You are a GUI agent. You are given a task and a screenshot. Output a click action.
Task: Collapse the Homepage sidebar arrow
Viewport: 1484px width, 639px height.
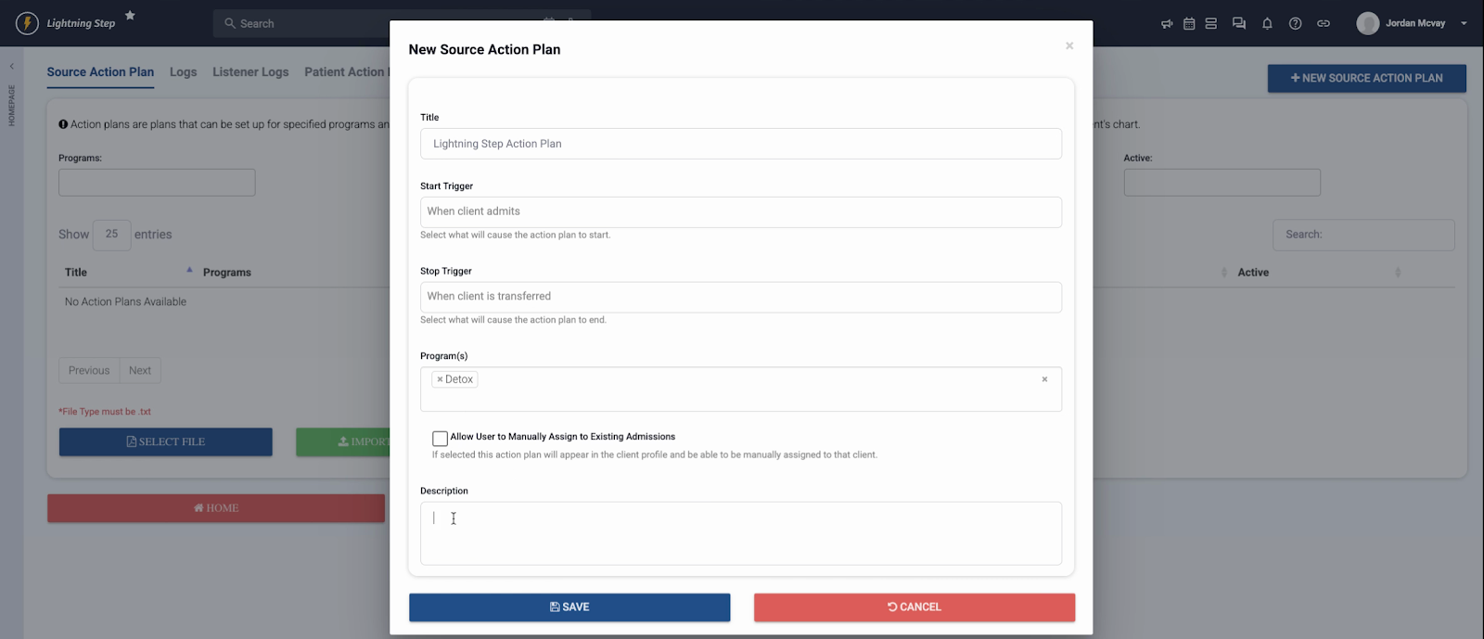(11, 67)
